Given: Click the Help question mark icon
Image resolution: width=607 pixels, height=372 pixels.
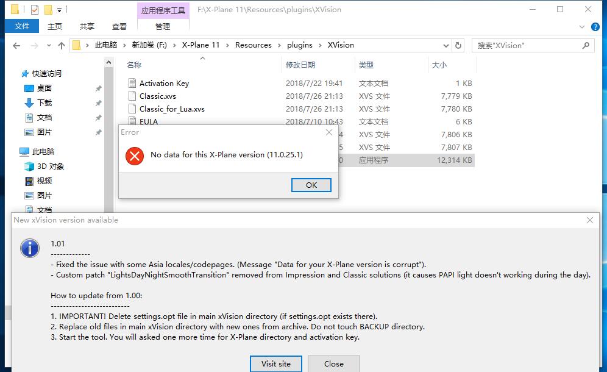Looking at the screenshot, I should click(x=595, y=27).
